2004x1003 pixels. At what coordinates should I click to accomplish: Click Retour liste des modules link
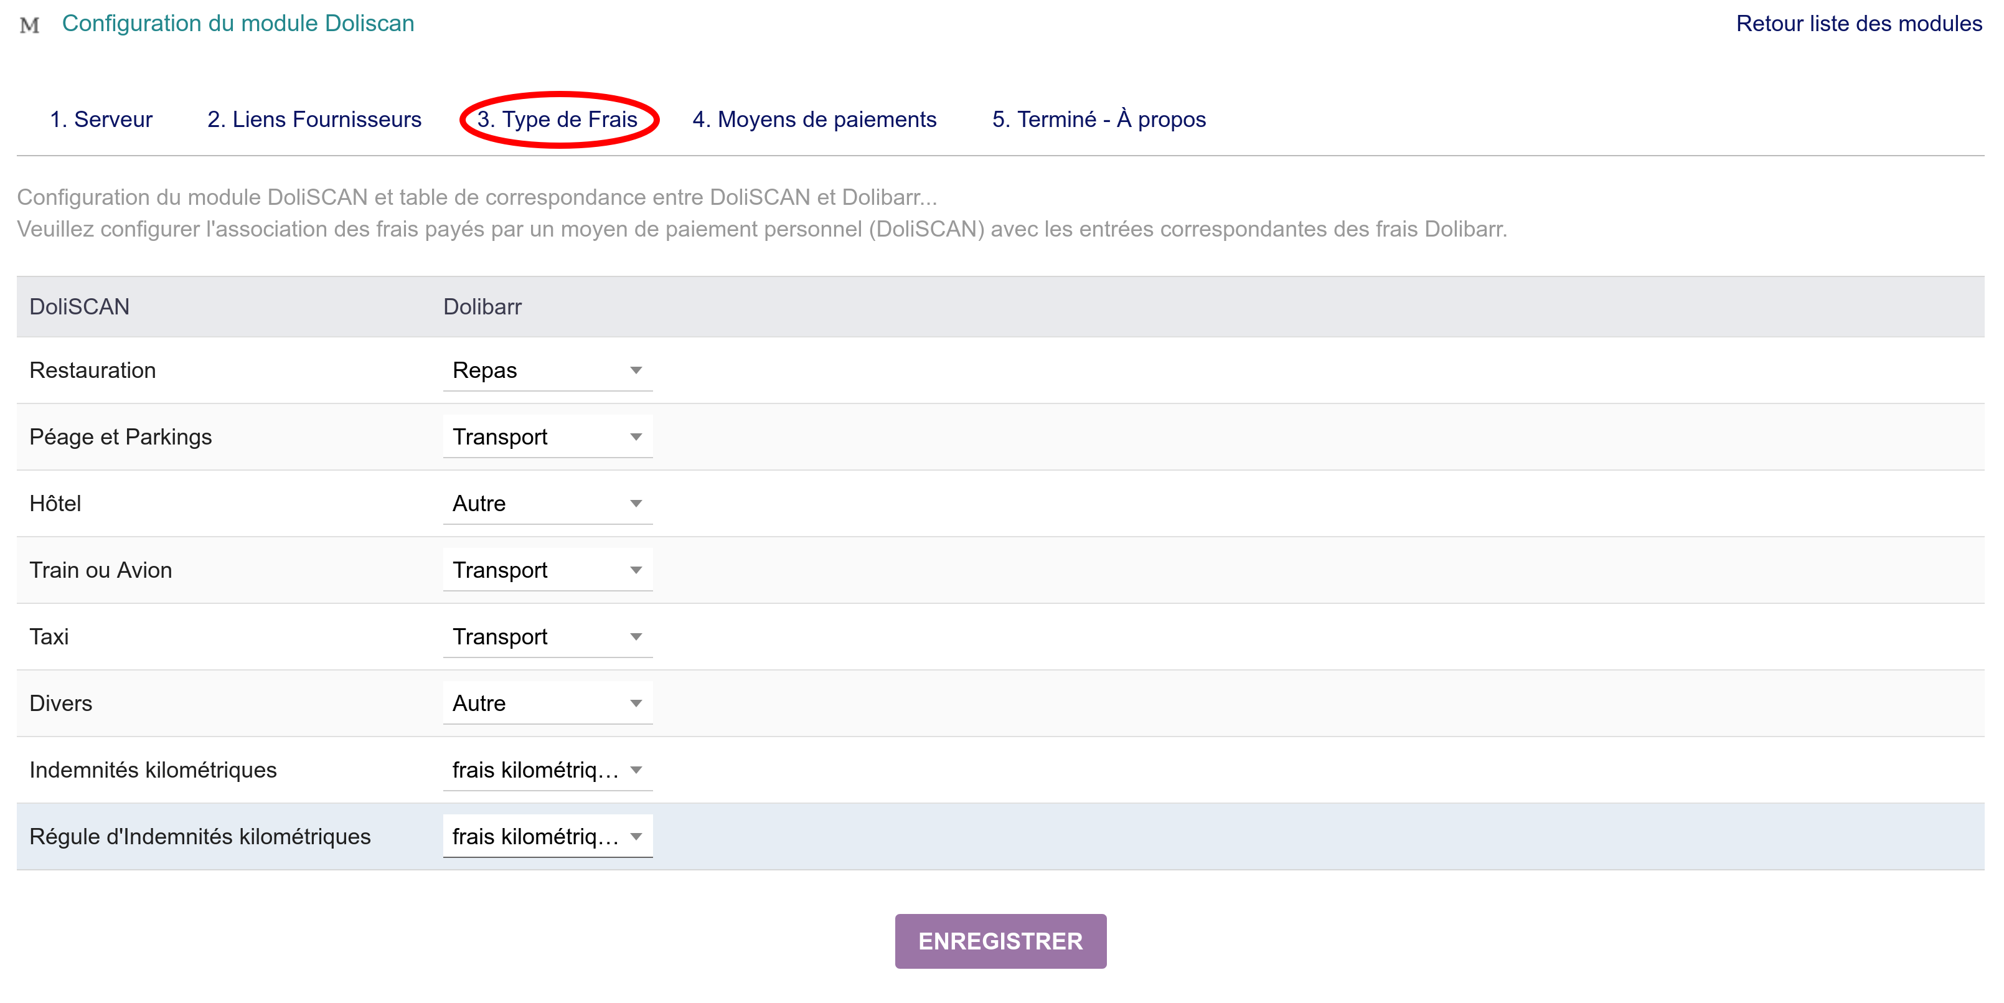click(1858, 23)
